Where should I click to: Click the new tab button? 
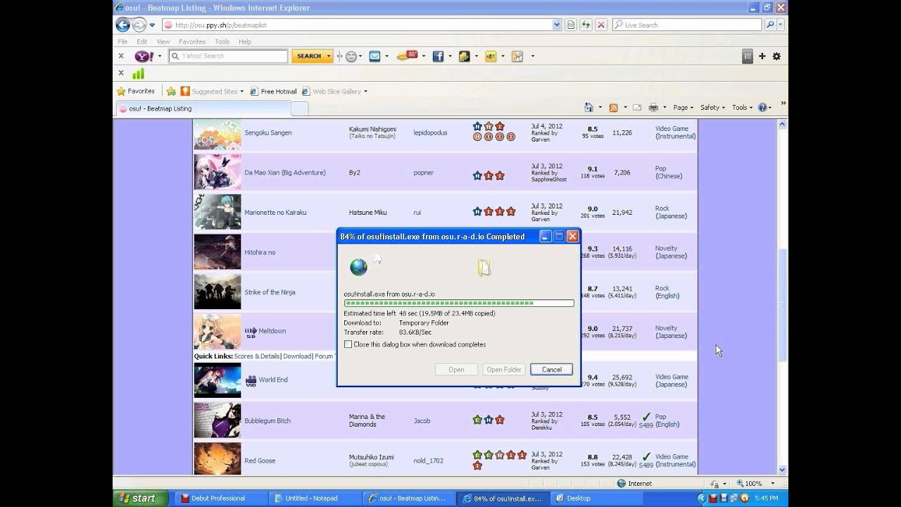click(299, 108)
